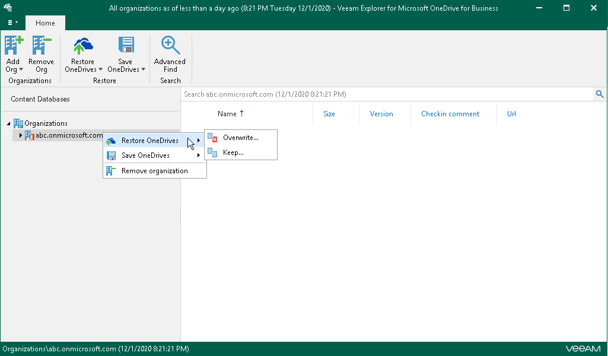Click the search magnifier button beside search box
The image size is (608, 356).
pyautogui.click(x=600, y=94)
